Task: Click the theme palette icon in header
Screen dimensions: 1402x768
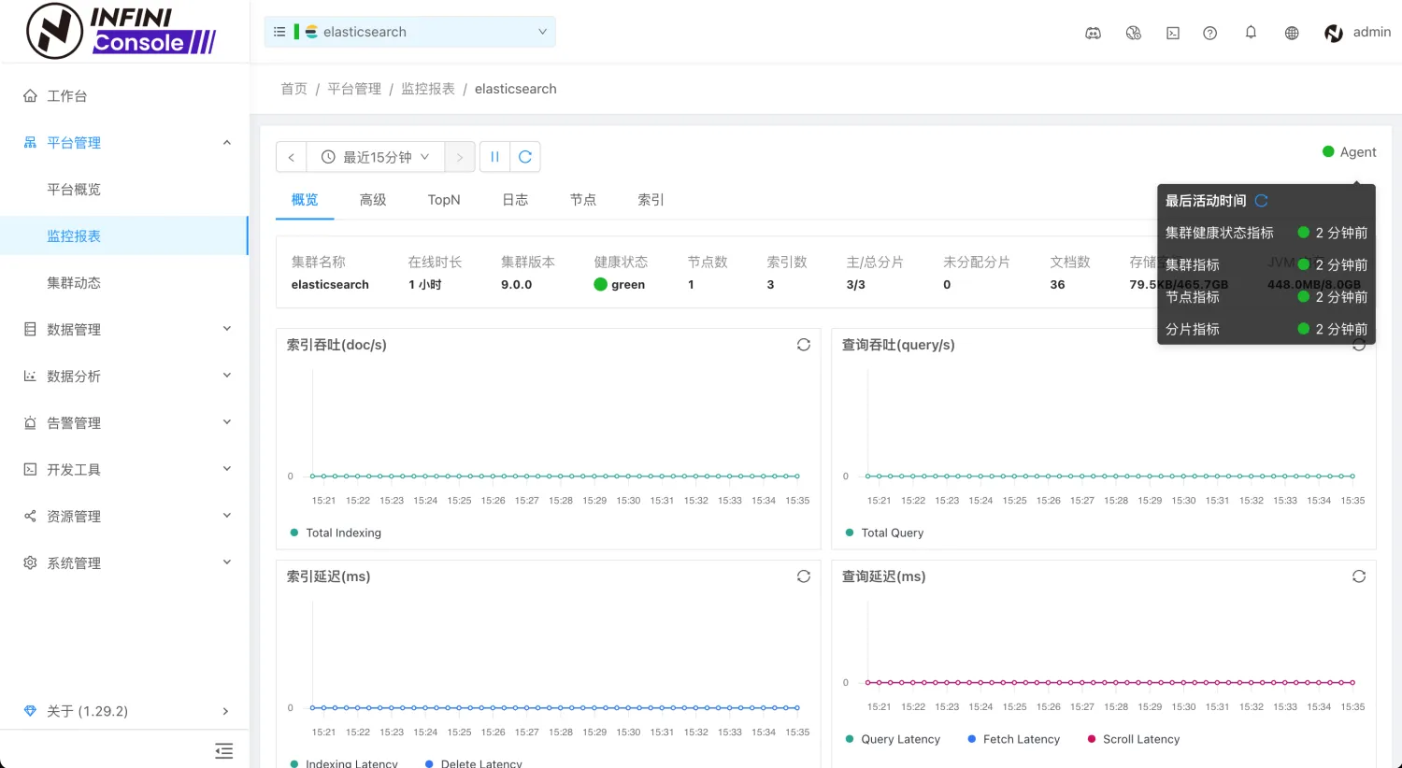Action: 1134,33
